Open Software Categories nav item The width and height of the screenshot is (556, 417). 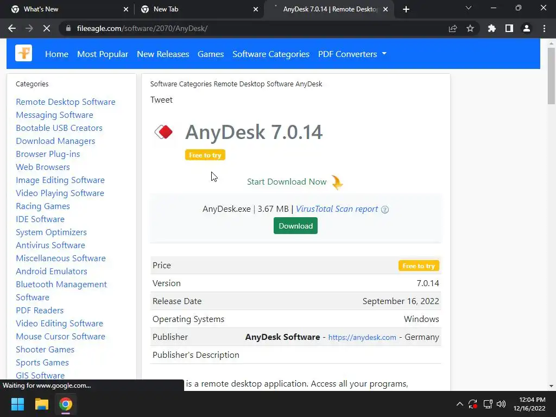(271, 54)
